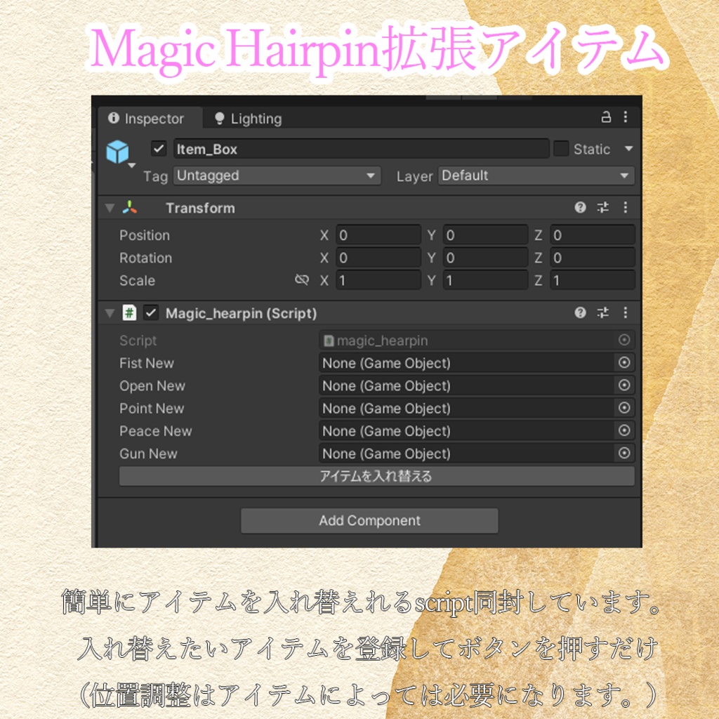Click the Position X input field

point(378,235)
